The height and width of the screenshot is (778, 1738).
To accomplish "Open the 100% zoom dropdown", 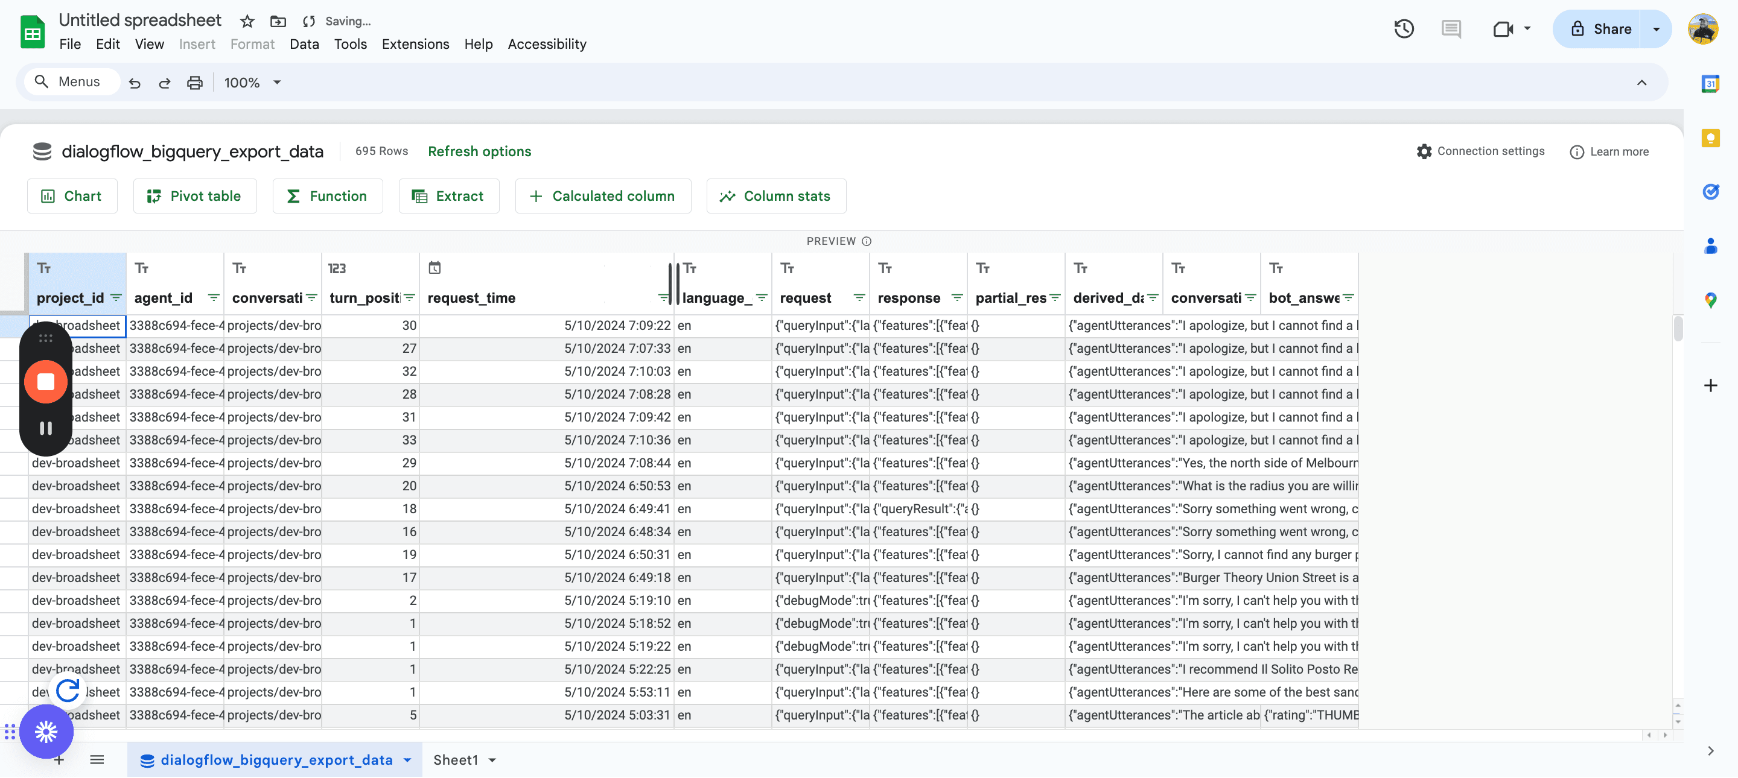I will (252, 83).
